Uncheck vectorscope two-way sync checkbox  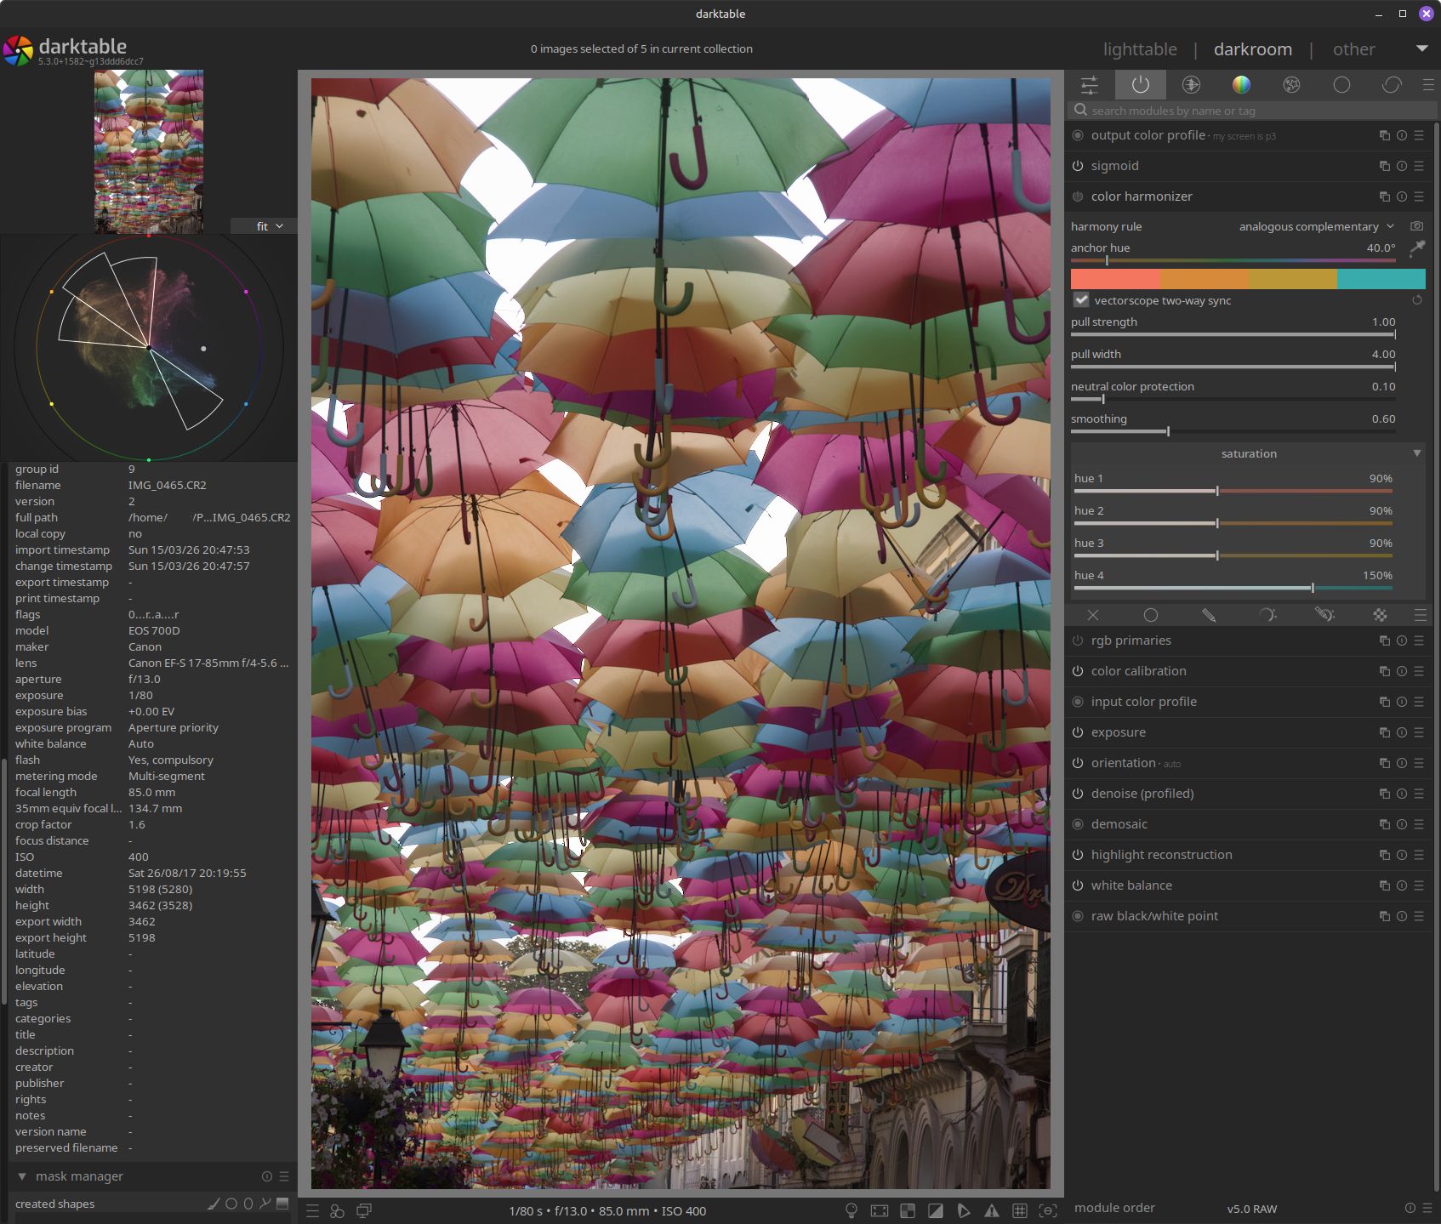1081,300
